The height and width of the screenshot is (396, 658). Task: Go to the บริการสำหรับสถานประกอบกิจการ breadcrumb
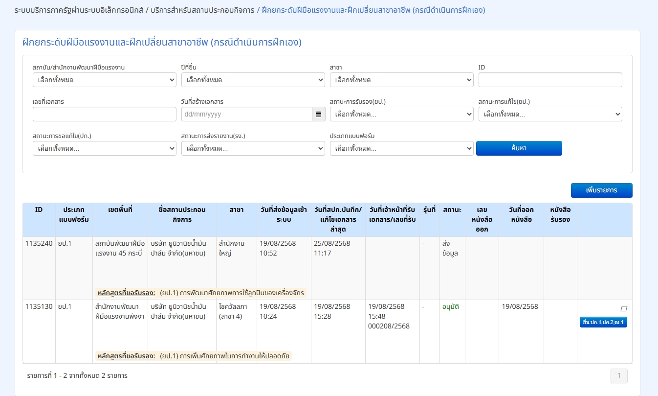[x=203, y=10]
